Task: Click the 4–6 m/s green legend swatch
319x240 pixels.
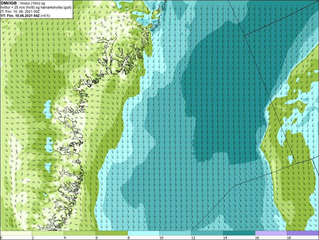Action: pos(80,233)
